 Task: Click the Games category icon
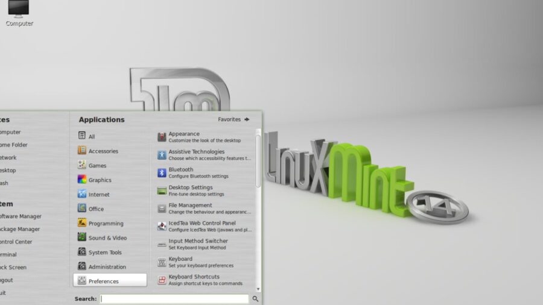point(81,165)
